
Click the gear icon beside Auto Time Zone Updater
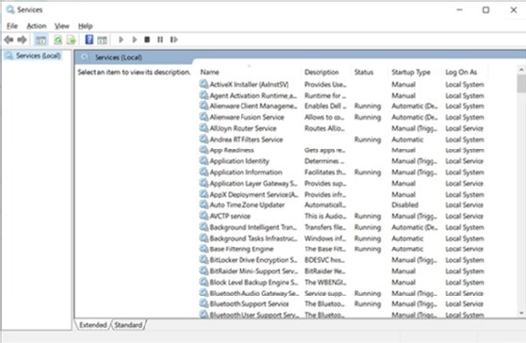pos(204,204)
